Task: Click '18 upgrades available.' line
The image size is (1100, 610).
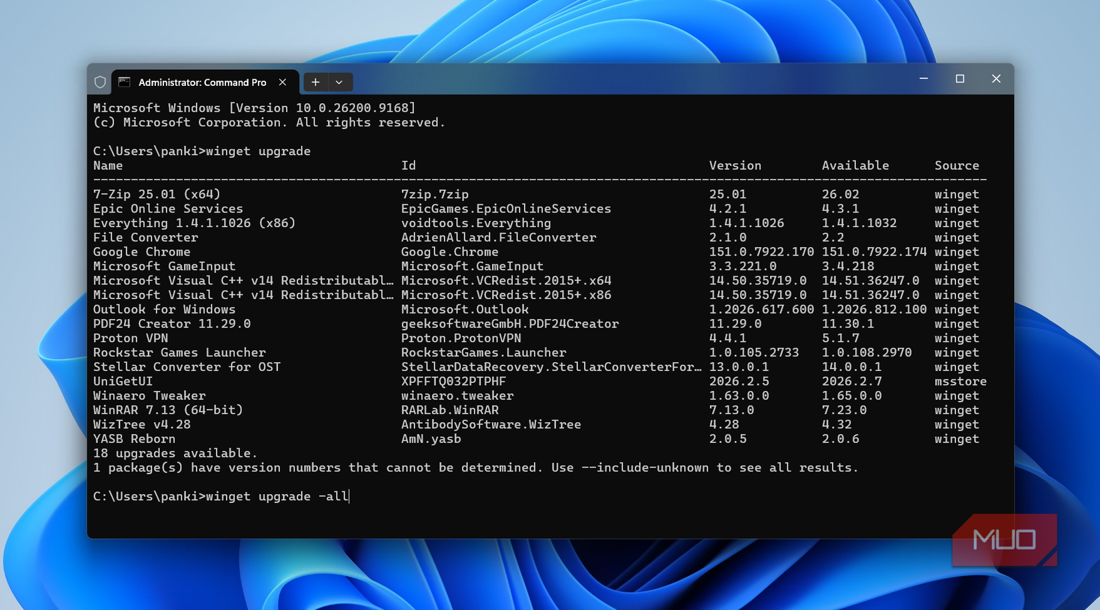Action: click(x=175, y=453)
